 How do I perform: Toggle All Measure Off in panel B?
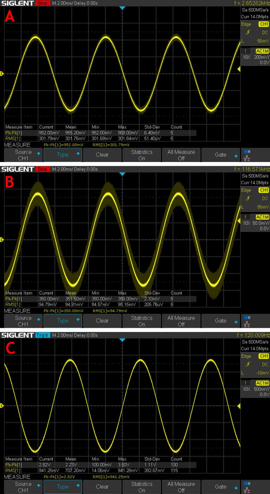[181, 321]
